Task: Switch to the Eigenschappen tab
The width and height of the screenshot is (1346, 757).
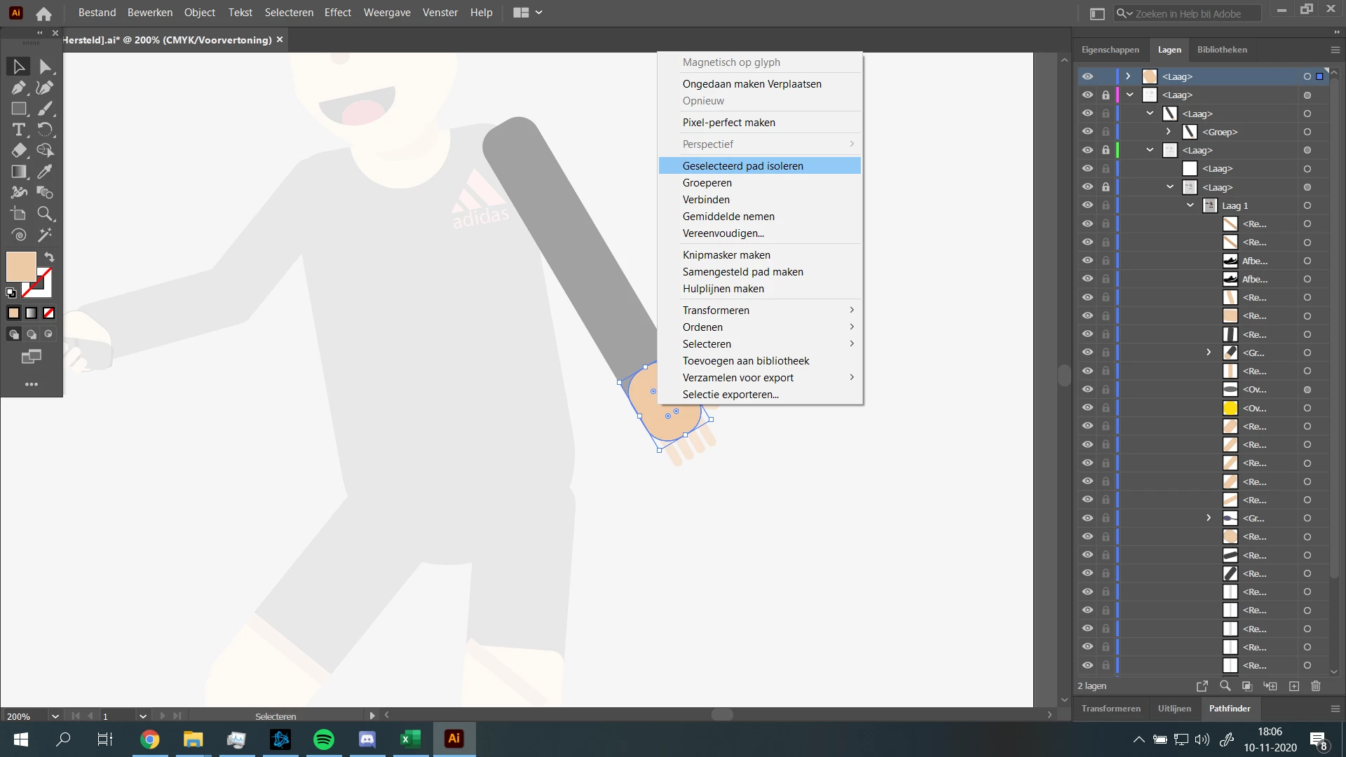Action: pyautogui.click(x=1110, y=50)
